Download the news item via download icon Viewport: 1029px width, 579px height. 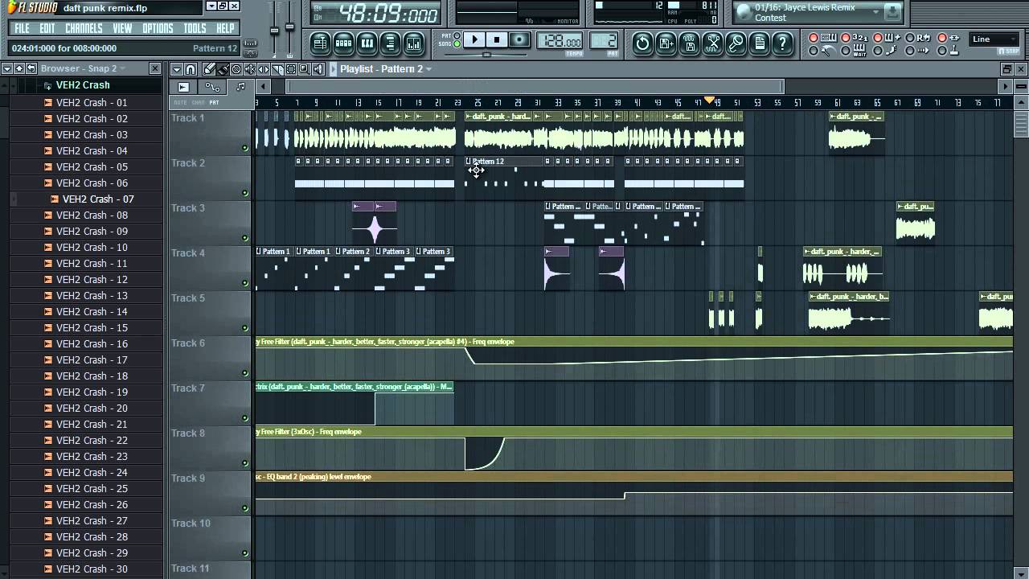tap(892, 12)
